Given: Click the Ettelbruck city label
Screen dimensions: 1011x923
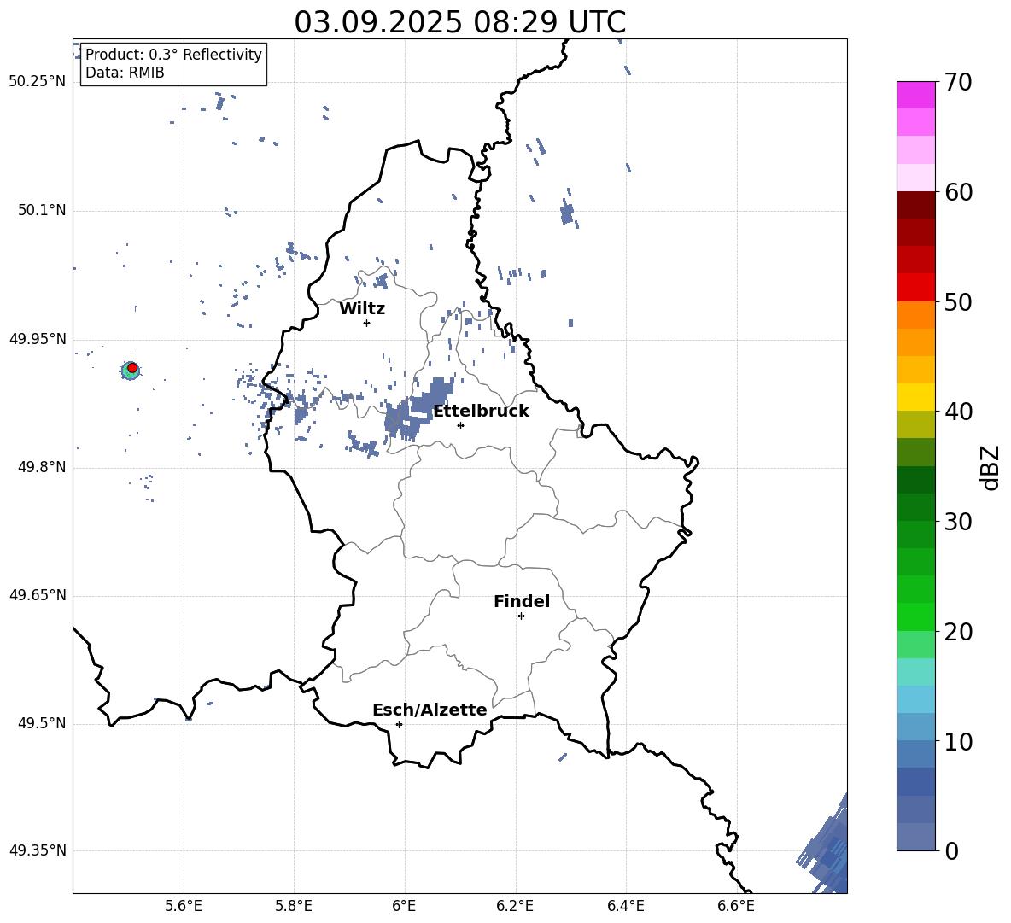Looking at the screenshot, I should point(481,412).
